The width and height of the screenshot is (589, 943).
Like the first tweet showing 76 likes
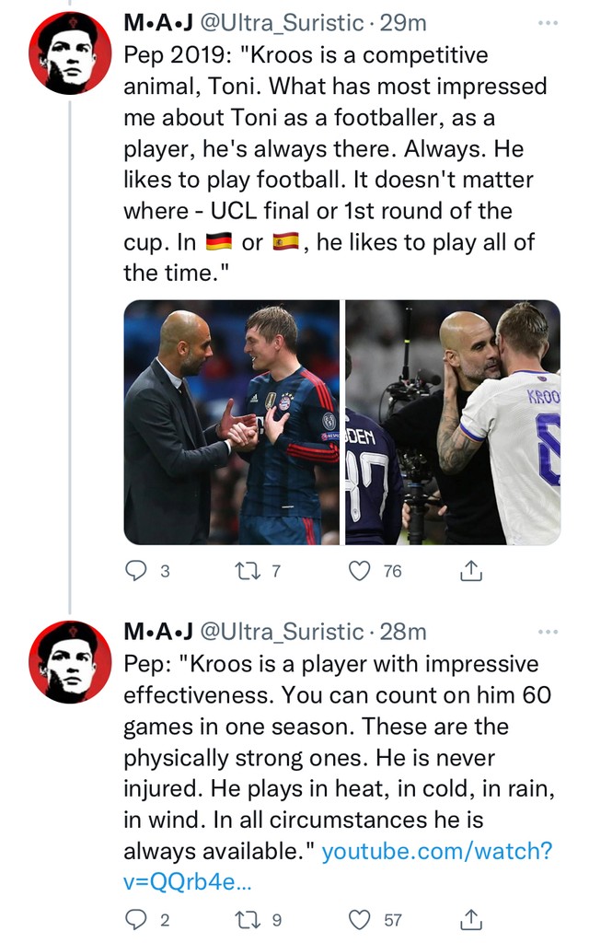(x=360, y=570)
